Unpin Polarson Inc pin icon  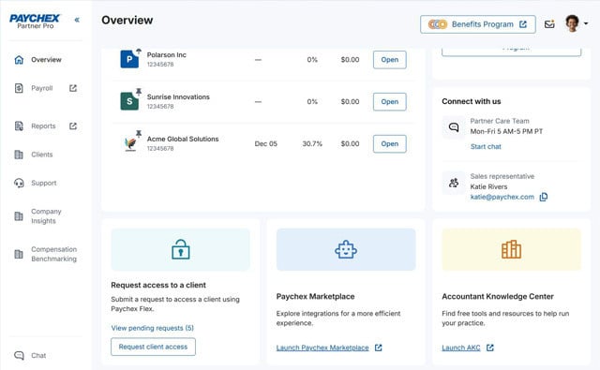pyautogui.click(x=139, y=51)
